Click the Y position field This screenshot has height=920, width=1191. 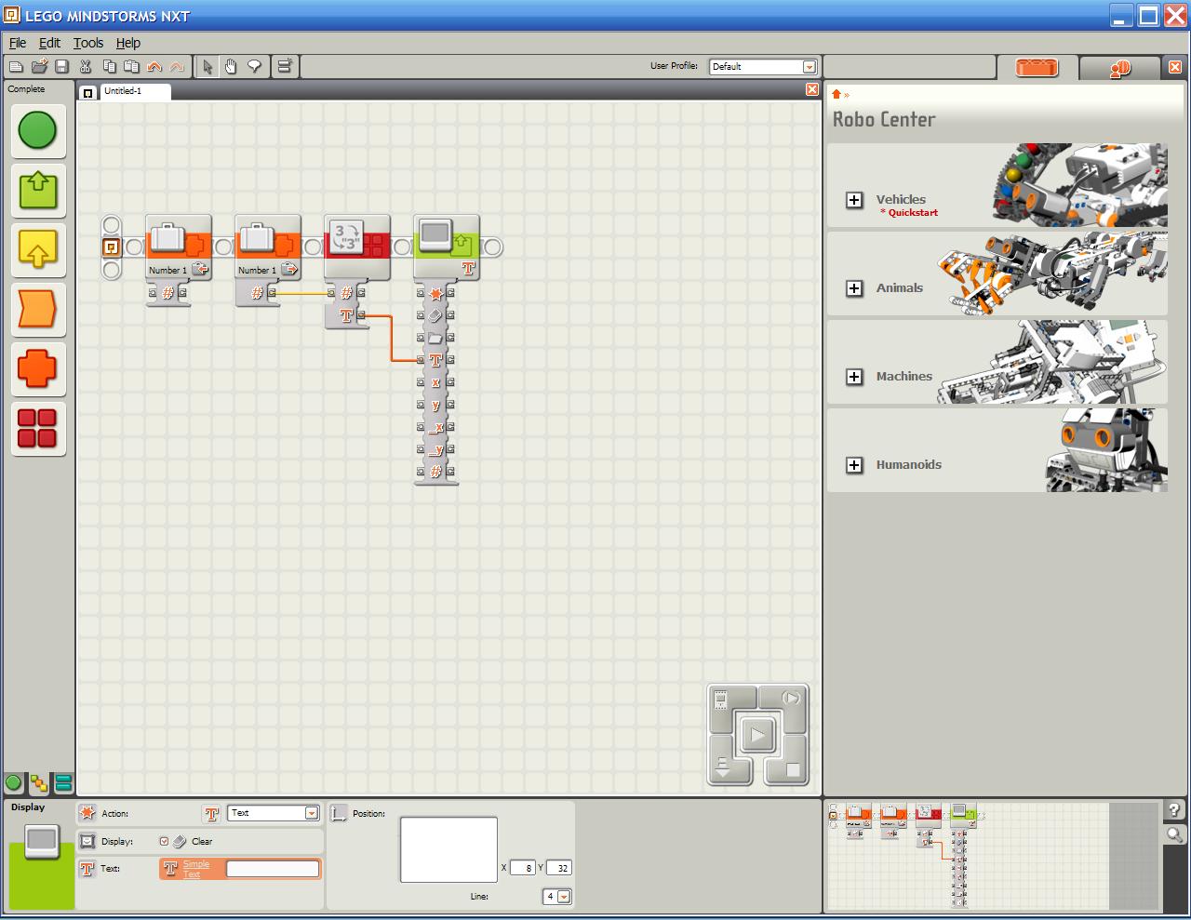pos(558,868)
